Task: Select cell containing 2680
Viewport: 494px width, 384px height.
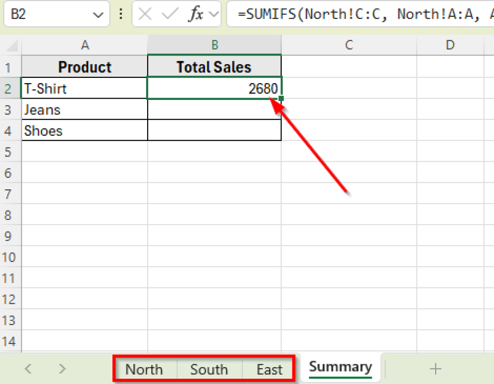Action: [214, 88]
